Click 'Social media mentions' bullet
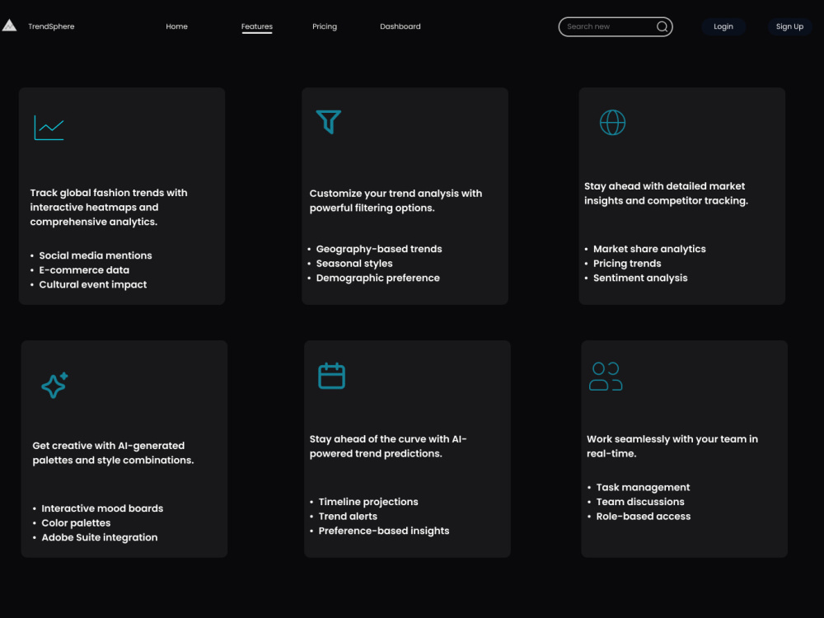824x618 pixels. tap(95, 255)
